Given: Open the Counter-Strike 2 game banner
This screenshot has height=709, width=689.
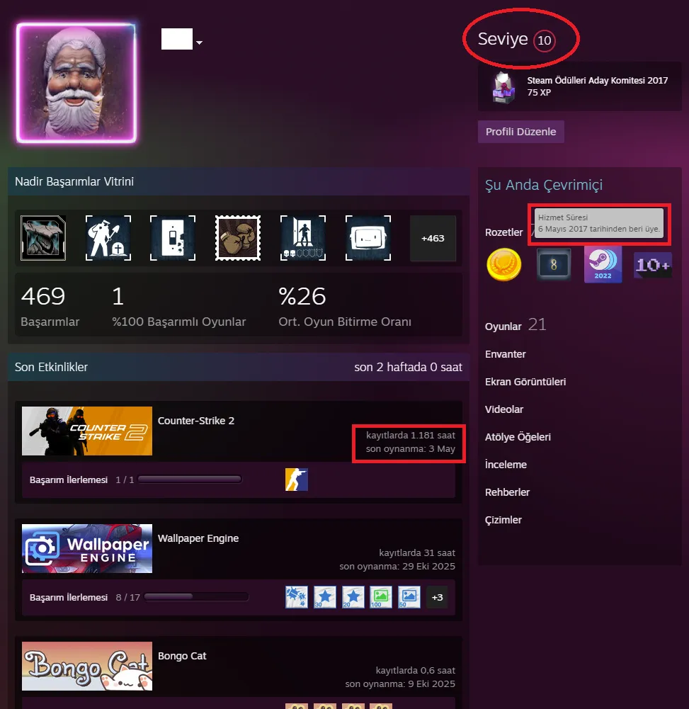Looking at the screenshot, I should pyautogui.click(x=87, y=431).
